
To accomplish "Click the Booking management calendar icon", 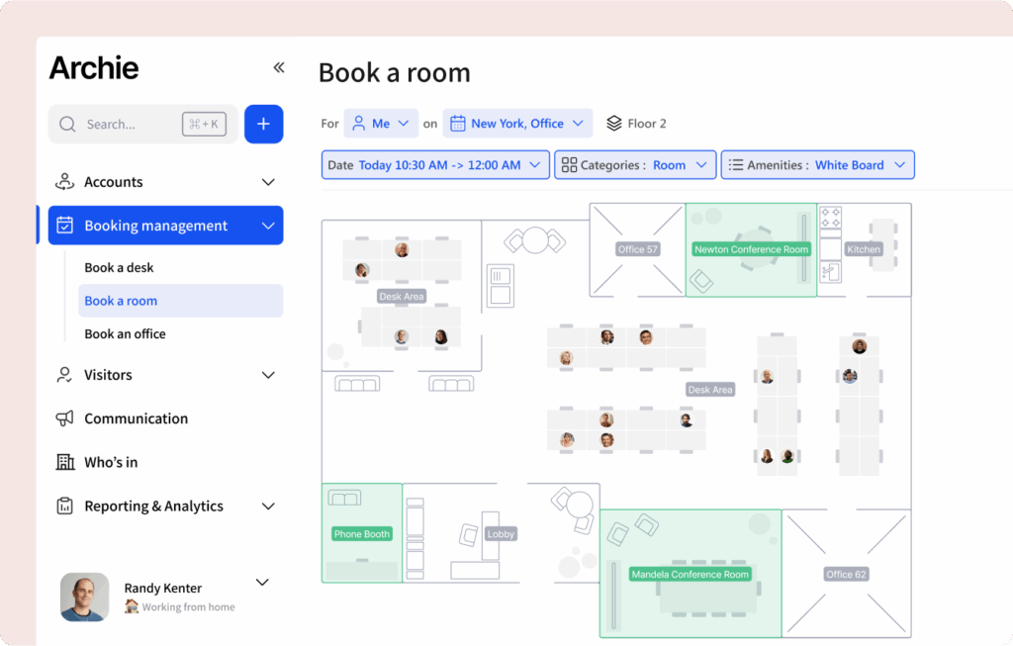I will pos(64,226).
